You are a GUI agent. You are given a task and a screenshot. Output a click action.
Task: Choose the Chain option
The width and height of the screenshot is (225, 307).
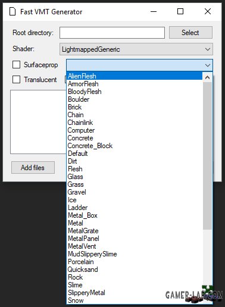[x=135, y=115]
